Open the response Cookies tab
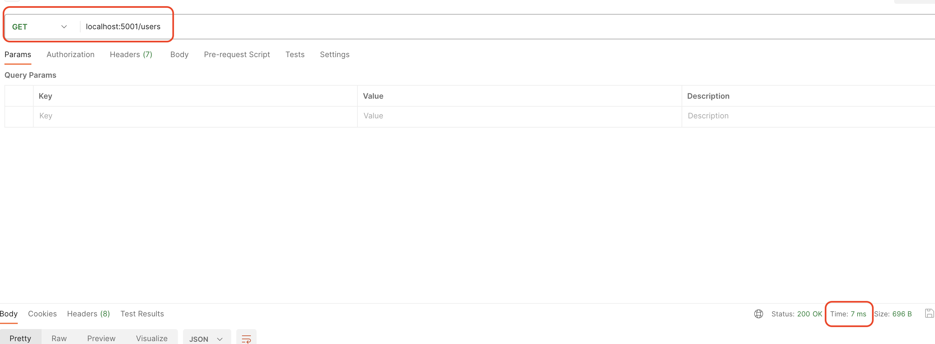Viewport: 935px width, 344px height. 42,314
